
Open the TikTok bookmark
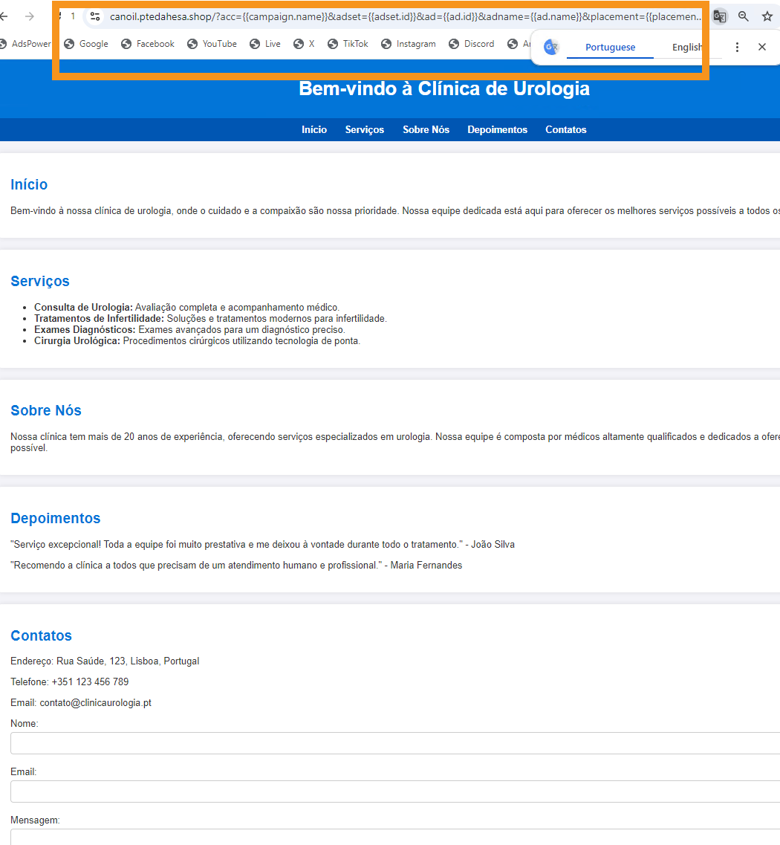pos(348,44)
